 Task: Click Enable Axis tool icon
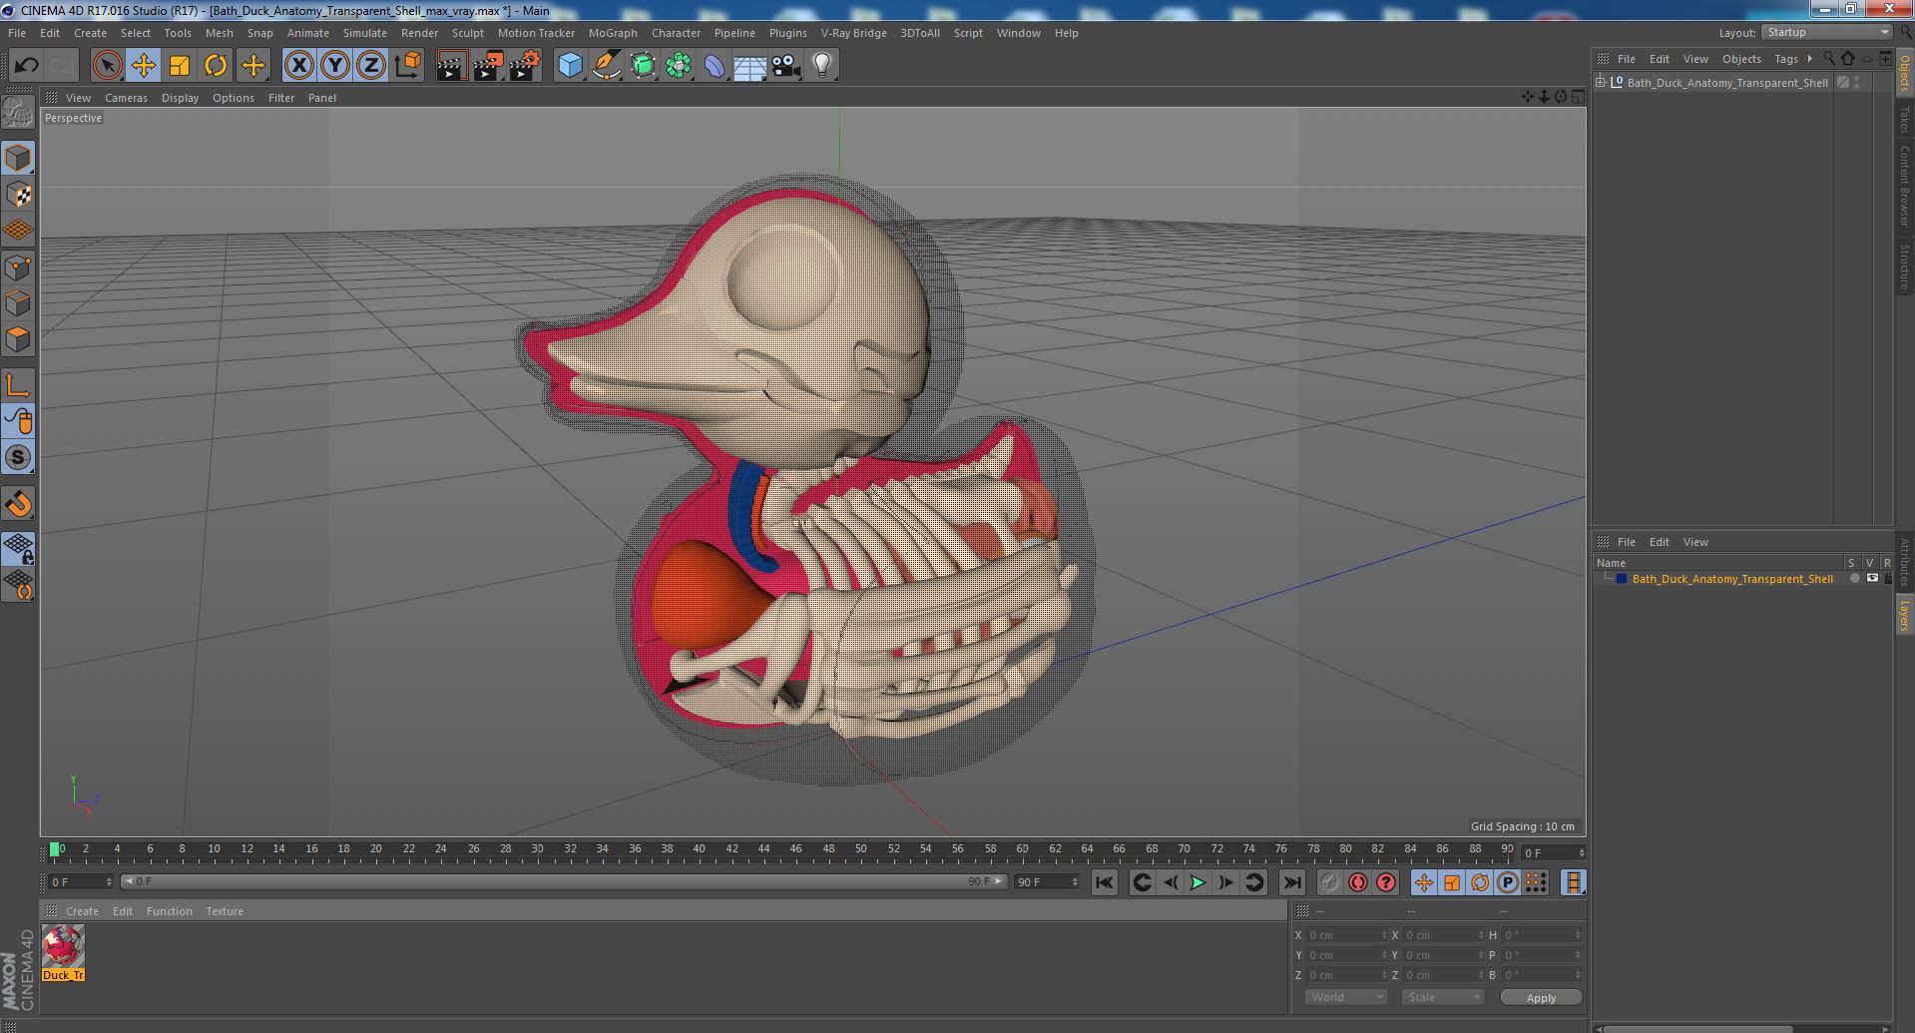pos(18,385)
